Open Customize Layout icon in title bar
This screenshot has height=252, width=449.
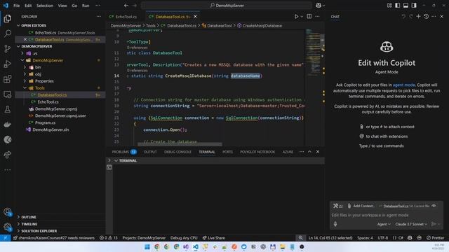point(389,6)
